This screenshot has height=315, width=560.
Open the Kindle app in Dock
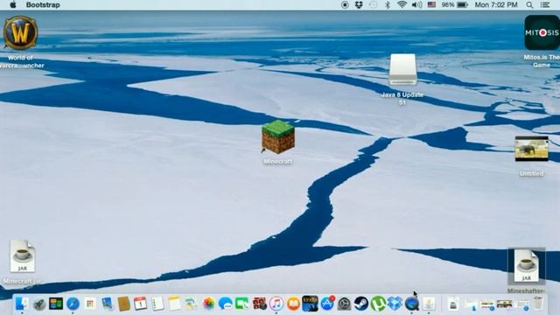(x=310, y=304)
